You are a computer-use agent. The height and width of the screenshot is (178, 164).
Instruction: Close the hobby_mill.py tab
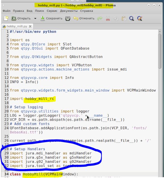(x=30, y=26)
